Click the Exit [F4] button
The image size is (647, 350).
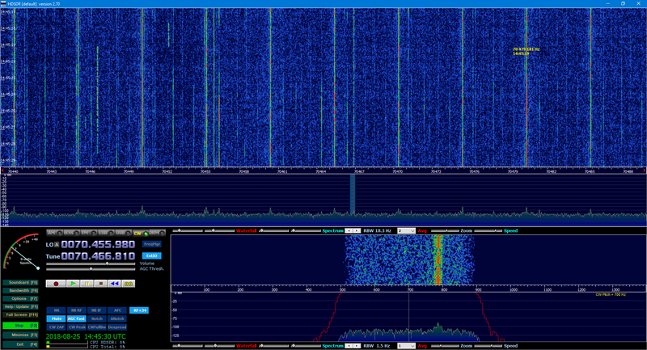coord(21,344)
